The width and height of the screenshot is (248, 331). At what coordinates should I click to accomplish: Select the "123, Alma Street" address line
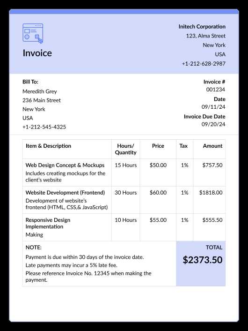[x=205, y=36]
